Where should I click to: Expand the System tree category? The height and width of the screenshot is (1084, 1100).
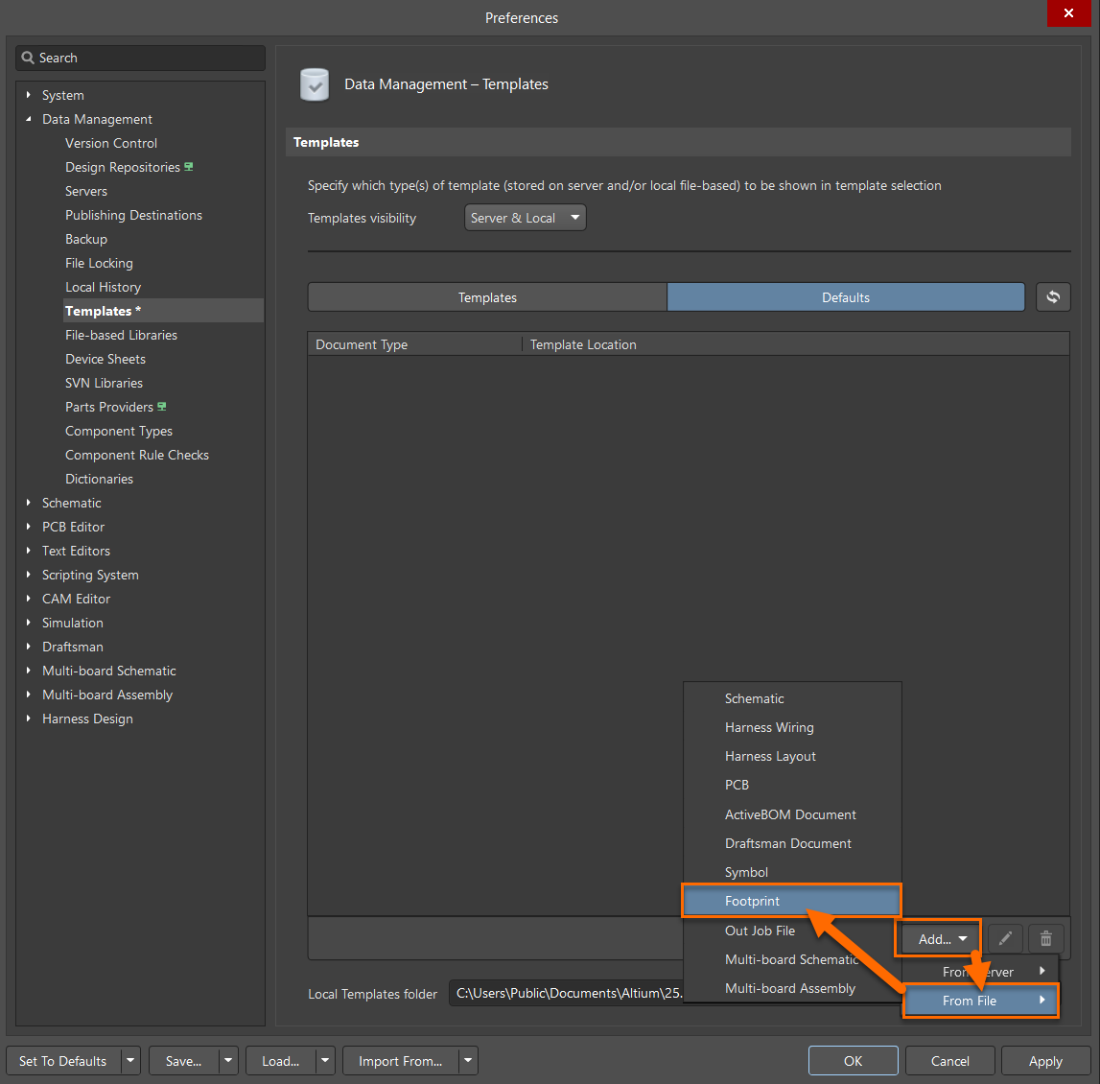point(29,95)
